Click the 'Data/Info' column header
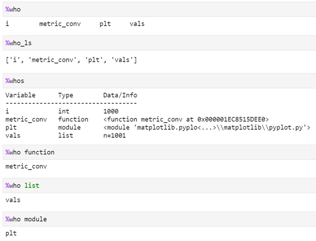316x241 pixels. (x=120, y=95)
